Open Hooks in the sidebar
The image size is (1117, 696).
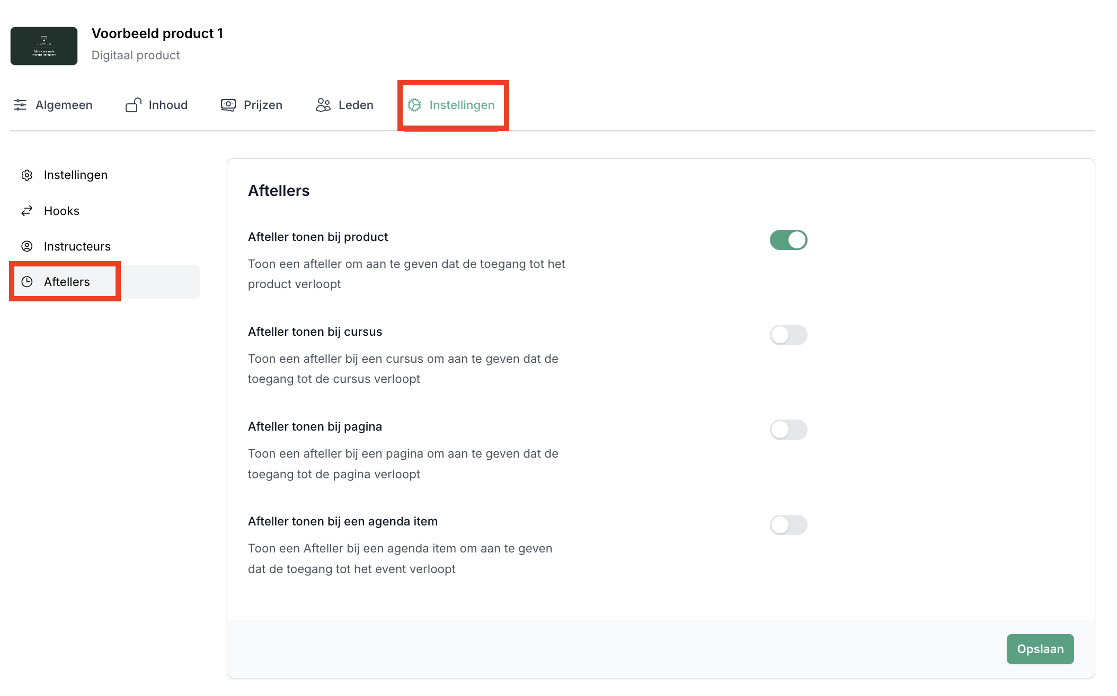61,211
